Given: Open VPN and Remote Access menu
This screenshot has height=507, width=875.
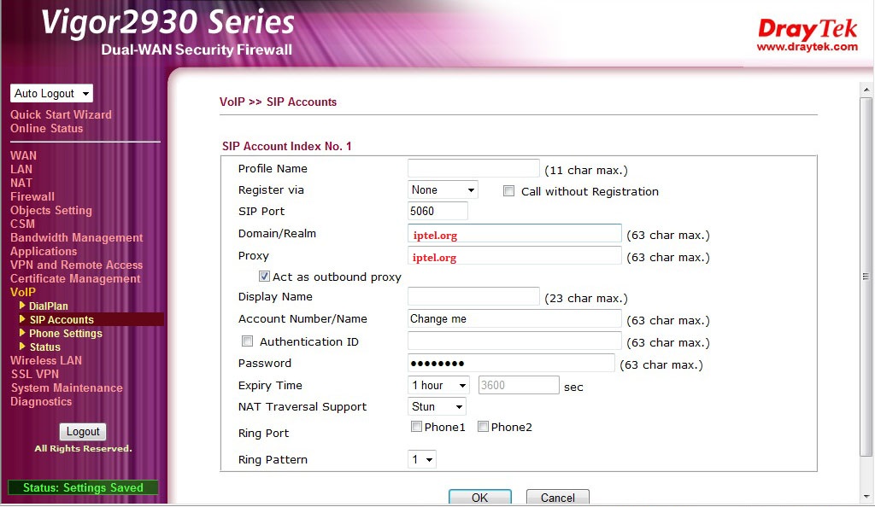Looking at the screenshot, I should 76,265.
